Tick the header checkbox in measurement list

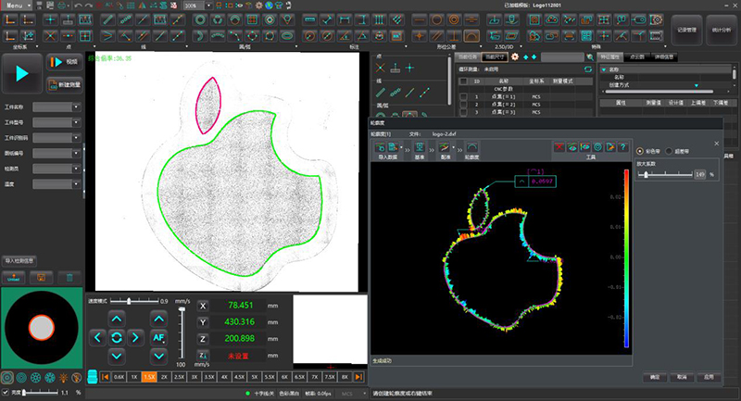tap(464, 81)
